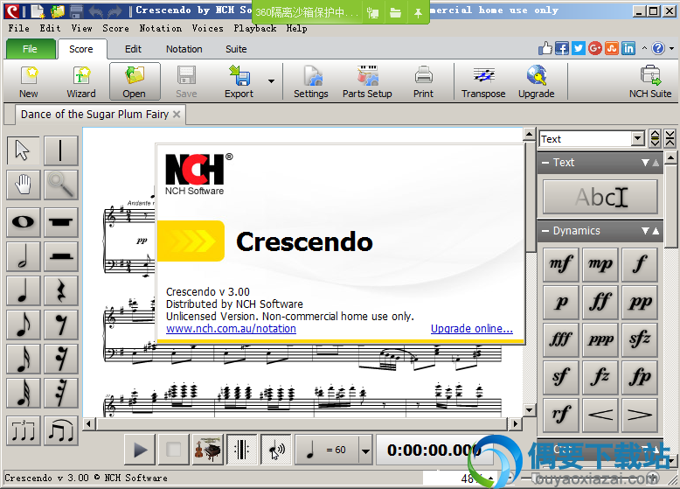Select the bar line tool
The image size is (680, 489).
60,150
